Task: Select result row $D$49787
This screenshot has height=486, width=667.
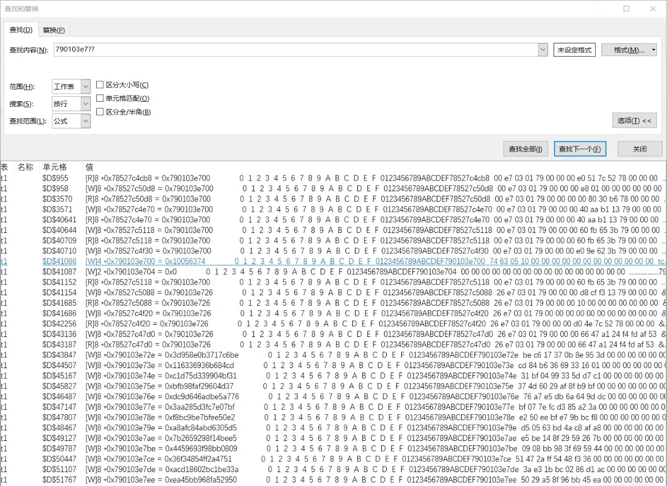Action: point(333,448)
